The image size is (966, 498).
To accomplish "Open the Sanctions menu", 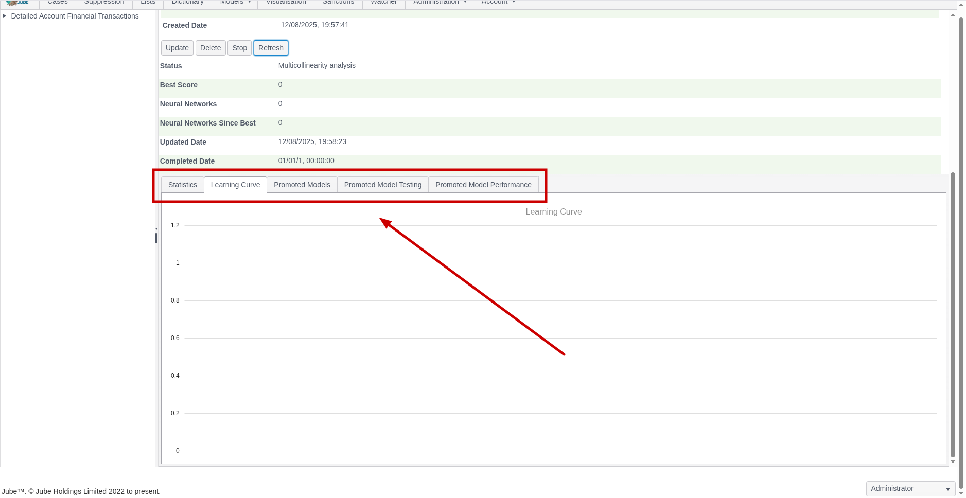I will (338, 3).
